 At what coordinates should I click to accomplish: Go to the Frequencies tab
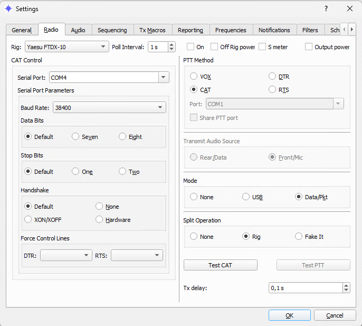click(231, 30)
